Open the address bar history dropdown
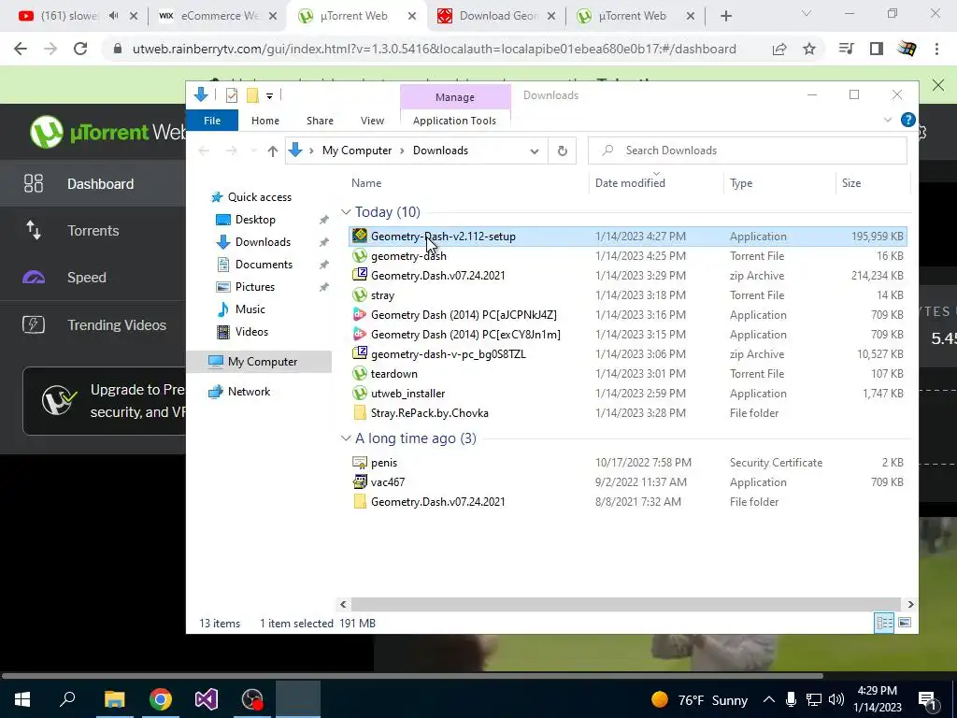Viewport: 957px width, 718px height. 535,151
